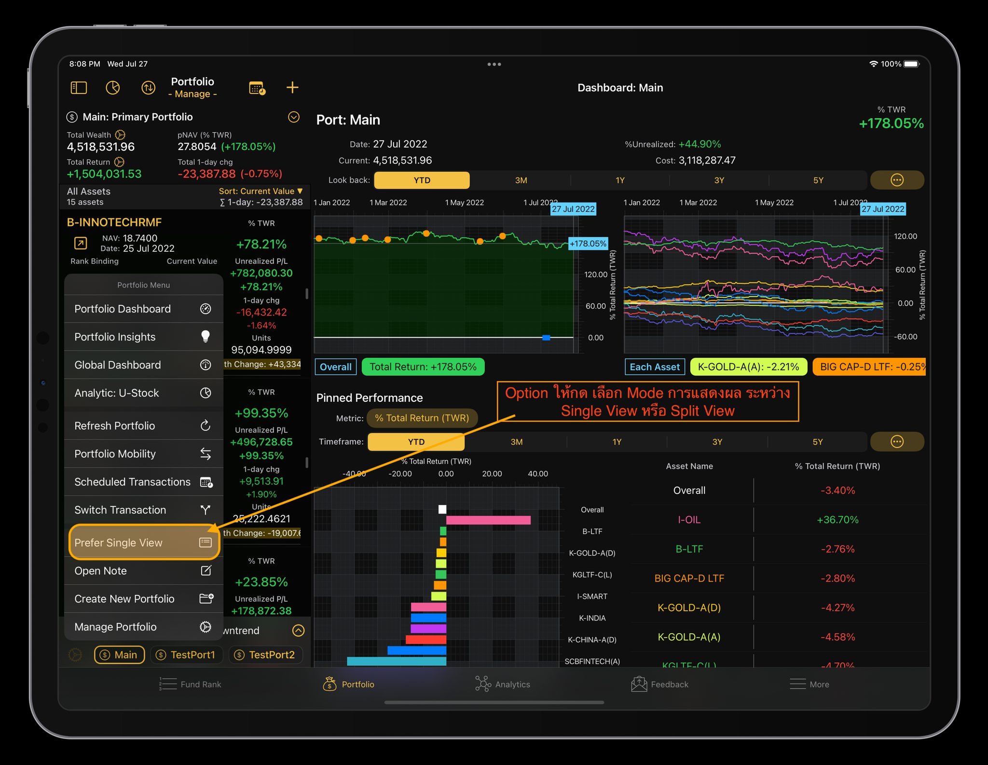
Task: Open the scheduled calendar icon in header
Action: 257,88
